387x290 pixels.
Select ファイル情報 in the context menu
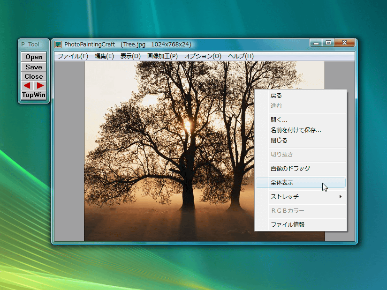click(x=288, y=225)
